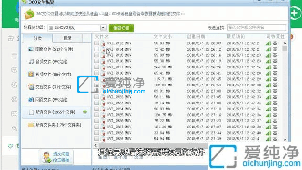Image resolution: width=302 pixels, height=170 pixels.
Task: Select 所有文件 (1955个文件) category
Action: tap(56, 112)
